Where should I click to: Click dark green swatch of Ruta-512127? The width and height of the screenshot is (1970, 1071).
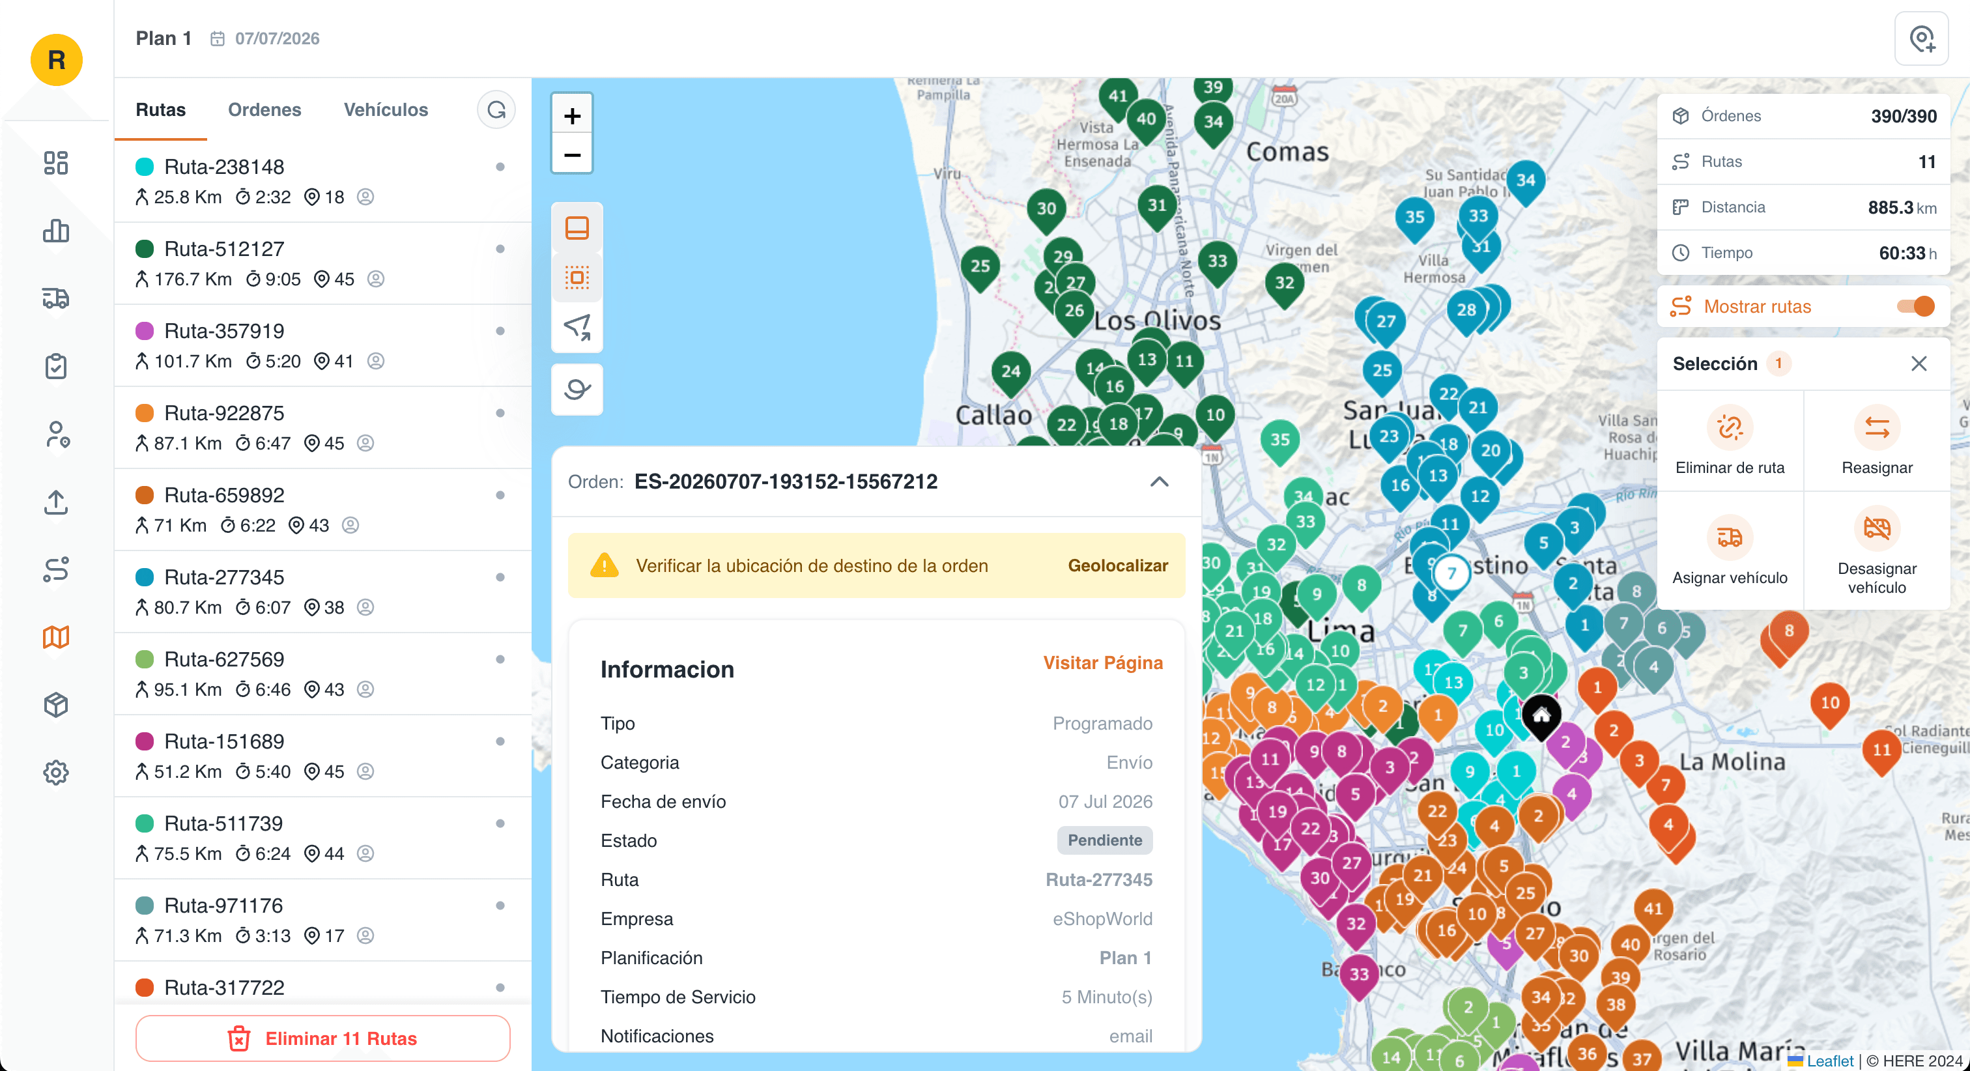point(145,249)
